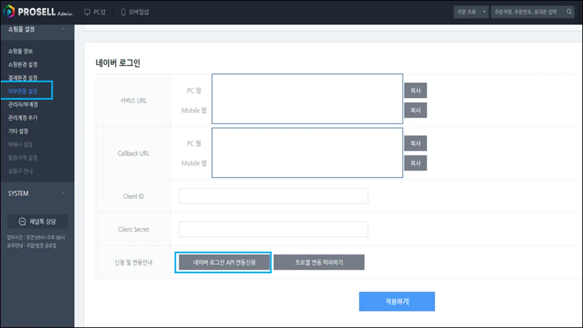Viewport: 583px width, 328px height.
Task: Copy the 서비스 URL PC 웹 address
Action: click(416, 91)
